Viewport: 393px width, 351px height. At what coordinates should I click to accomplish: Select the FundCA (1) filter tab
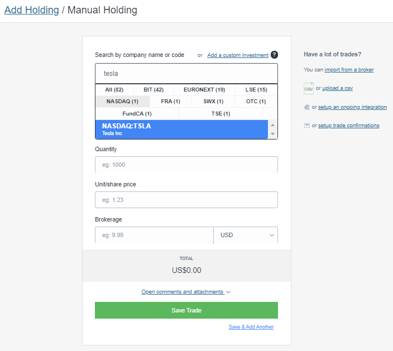137,114
